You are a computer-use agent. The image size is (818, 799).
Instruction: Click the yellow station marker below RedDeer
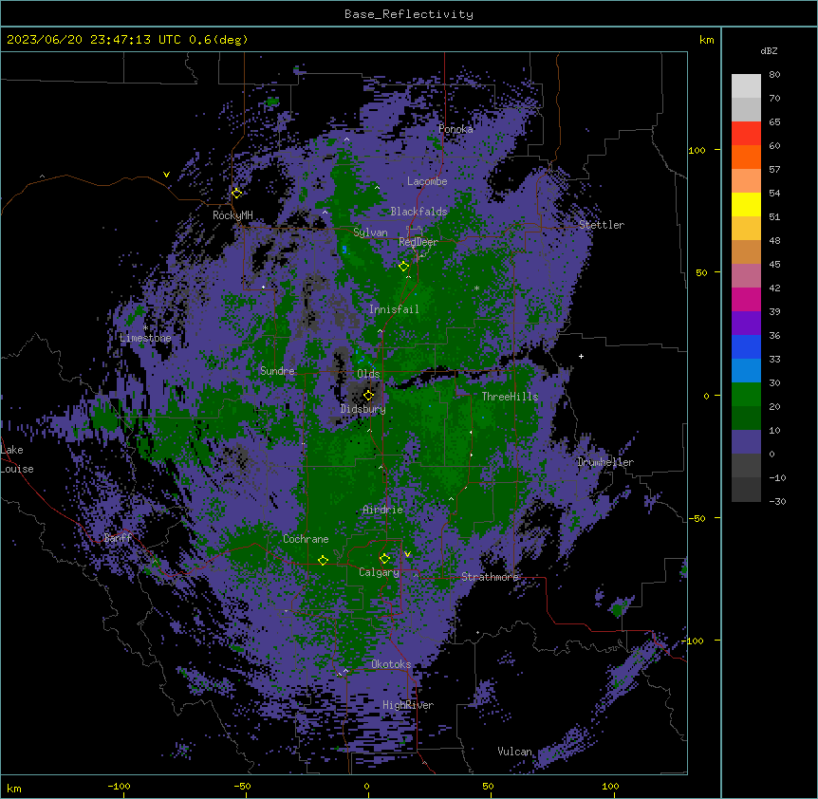click(403, 267)
